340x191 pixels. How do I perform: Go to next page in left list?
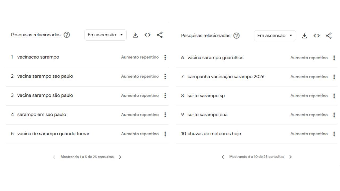click(120, 157)
